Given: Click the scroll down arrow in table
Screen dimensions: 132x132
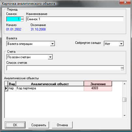Looking at the screenshot, I should pyautogui.click(x=125, y=115).
